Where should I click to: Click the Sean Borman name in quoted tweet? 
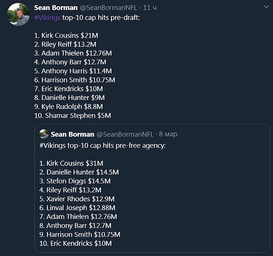[73, 134]
